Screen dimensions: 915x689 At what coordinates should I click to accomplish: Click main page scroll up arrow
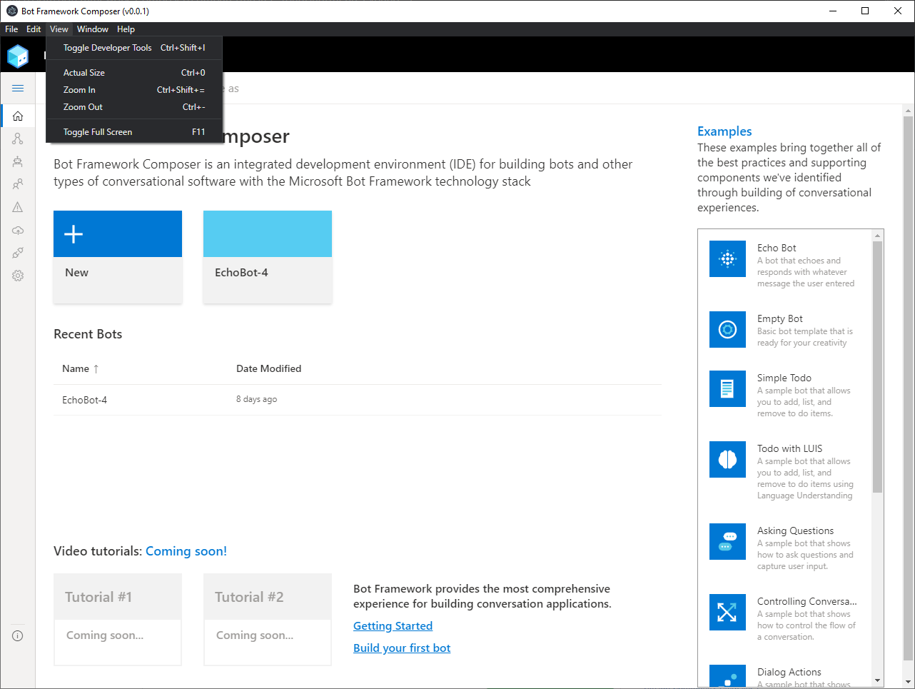pos(908,111)
